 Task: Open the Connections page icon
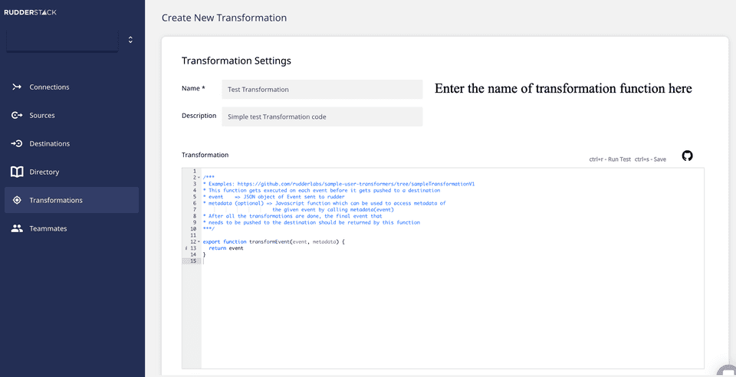pos(17,87)
